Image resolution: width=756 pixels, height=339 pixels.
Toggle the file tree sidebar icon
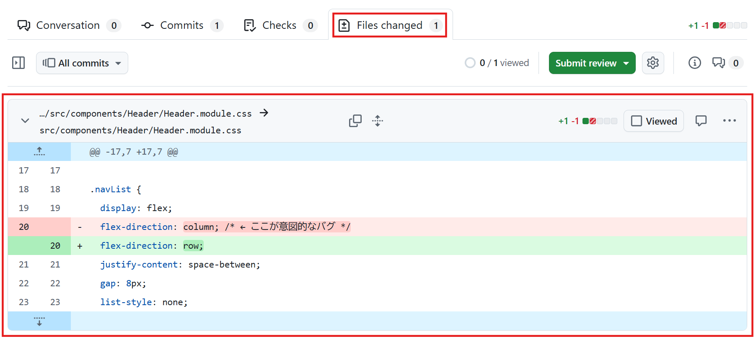[18, 63]
